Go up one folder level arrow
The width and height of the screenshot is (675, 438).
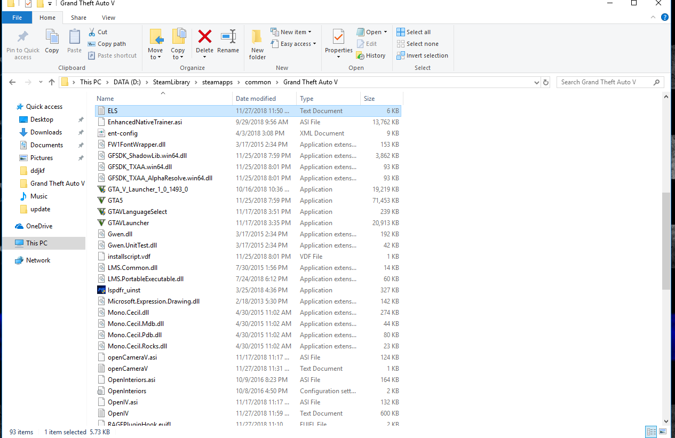point(52,82)
